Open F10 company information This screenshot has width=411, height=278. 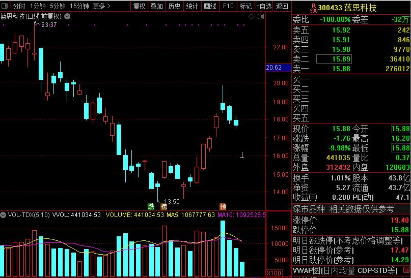pos(228,6)
